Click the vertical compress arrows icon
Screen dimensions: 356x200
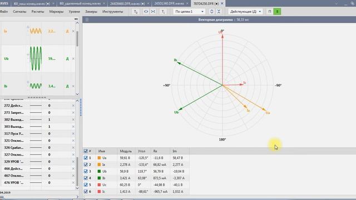(219, 12)
